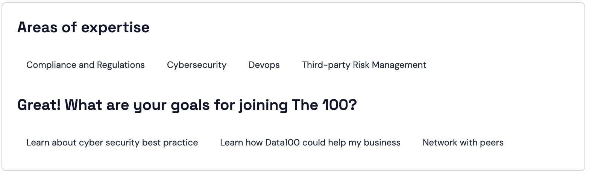Choose the Network with peers goal
This screenshot has height=174, width=589.
tap(463, 142)
